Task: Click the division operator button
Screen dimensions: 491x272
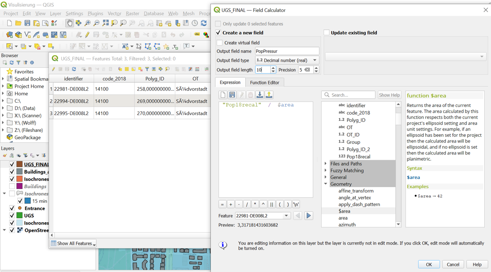Action: pyautogui.click(x=247, y=204)
